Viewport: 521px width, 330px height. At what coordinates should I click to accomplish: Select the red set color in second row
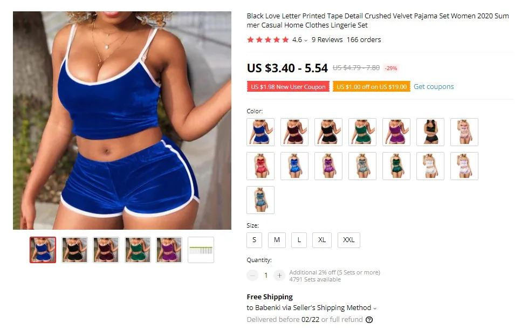tap(260, 166)
